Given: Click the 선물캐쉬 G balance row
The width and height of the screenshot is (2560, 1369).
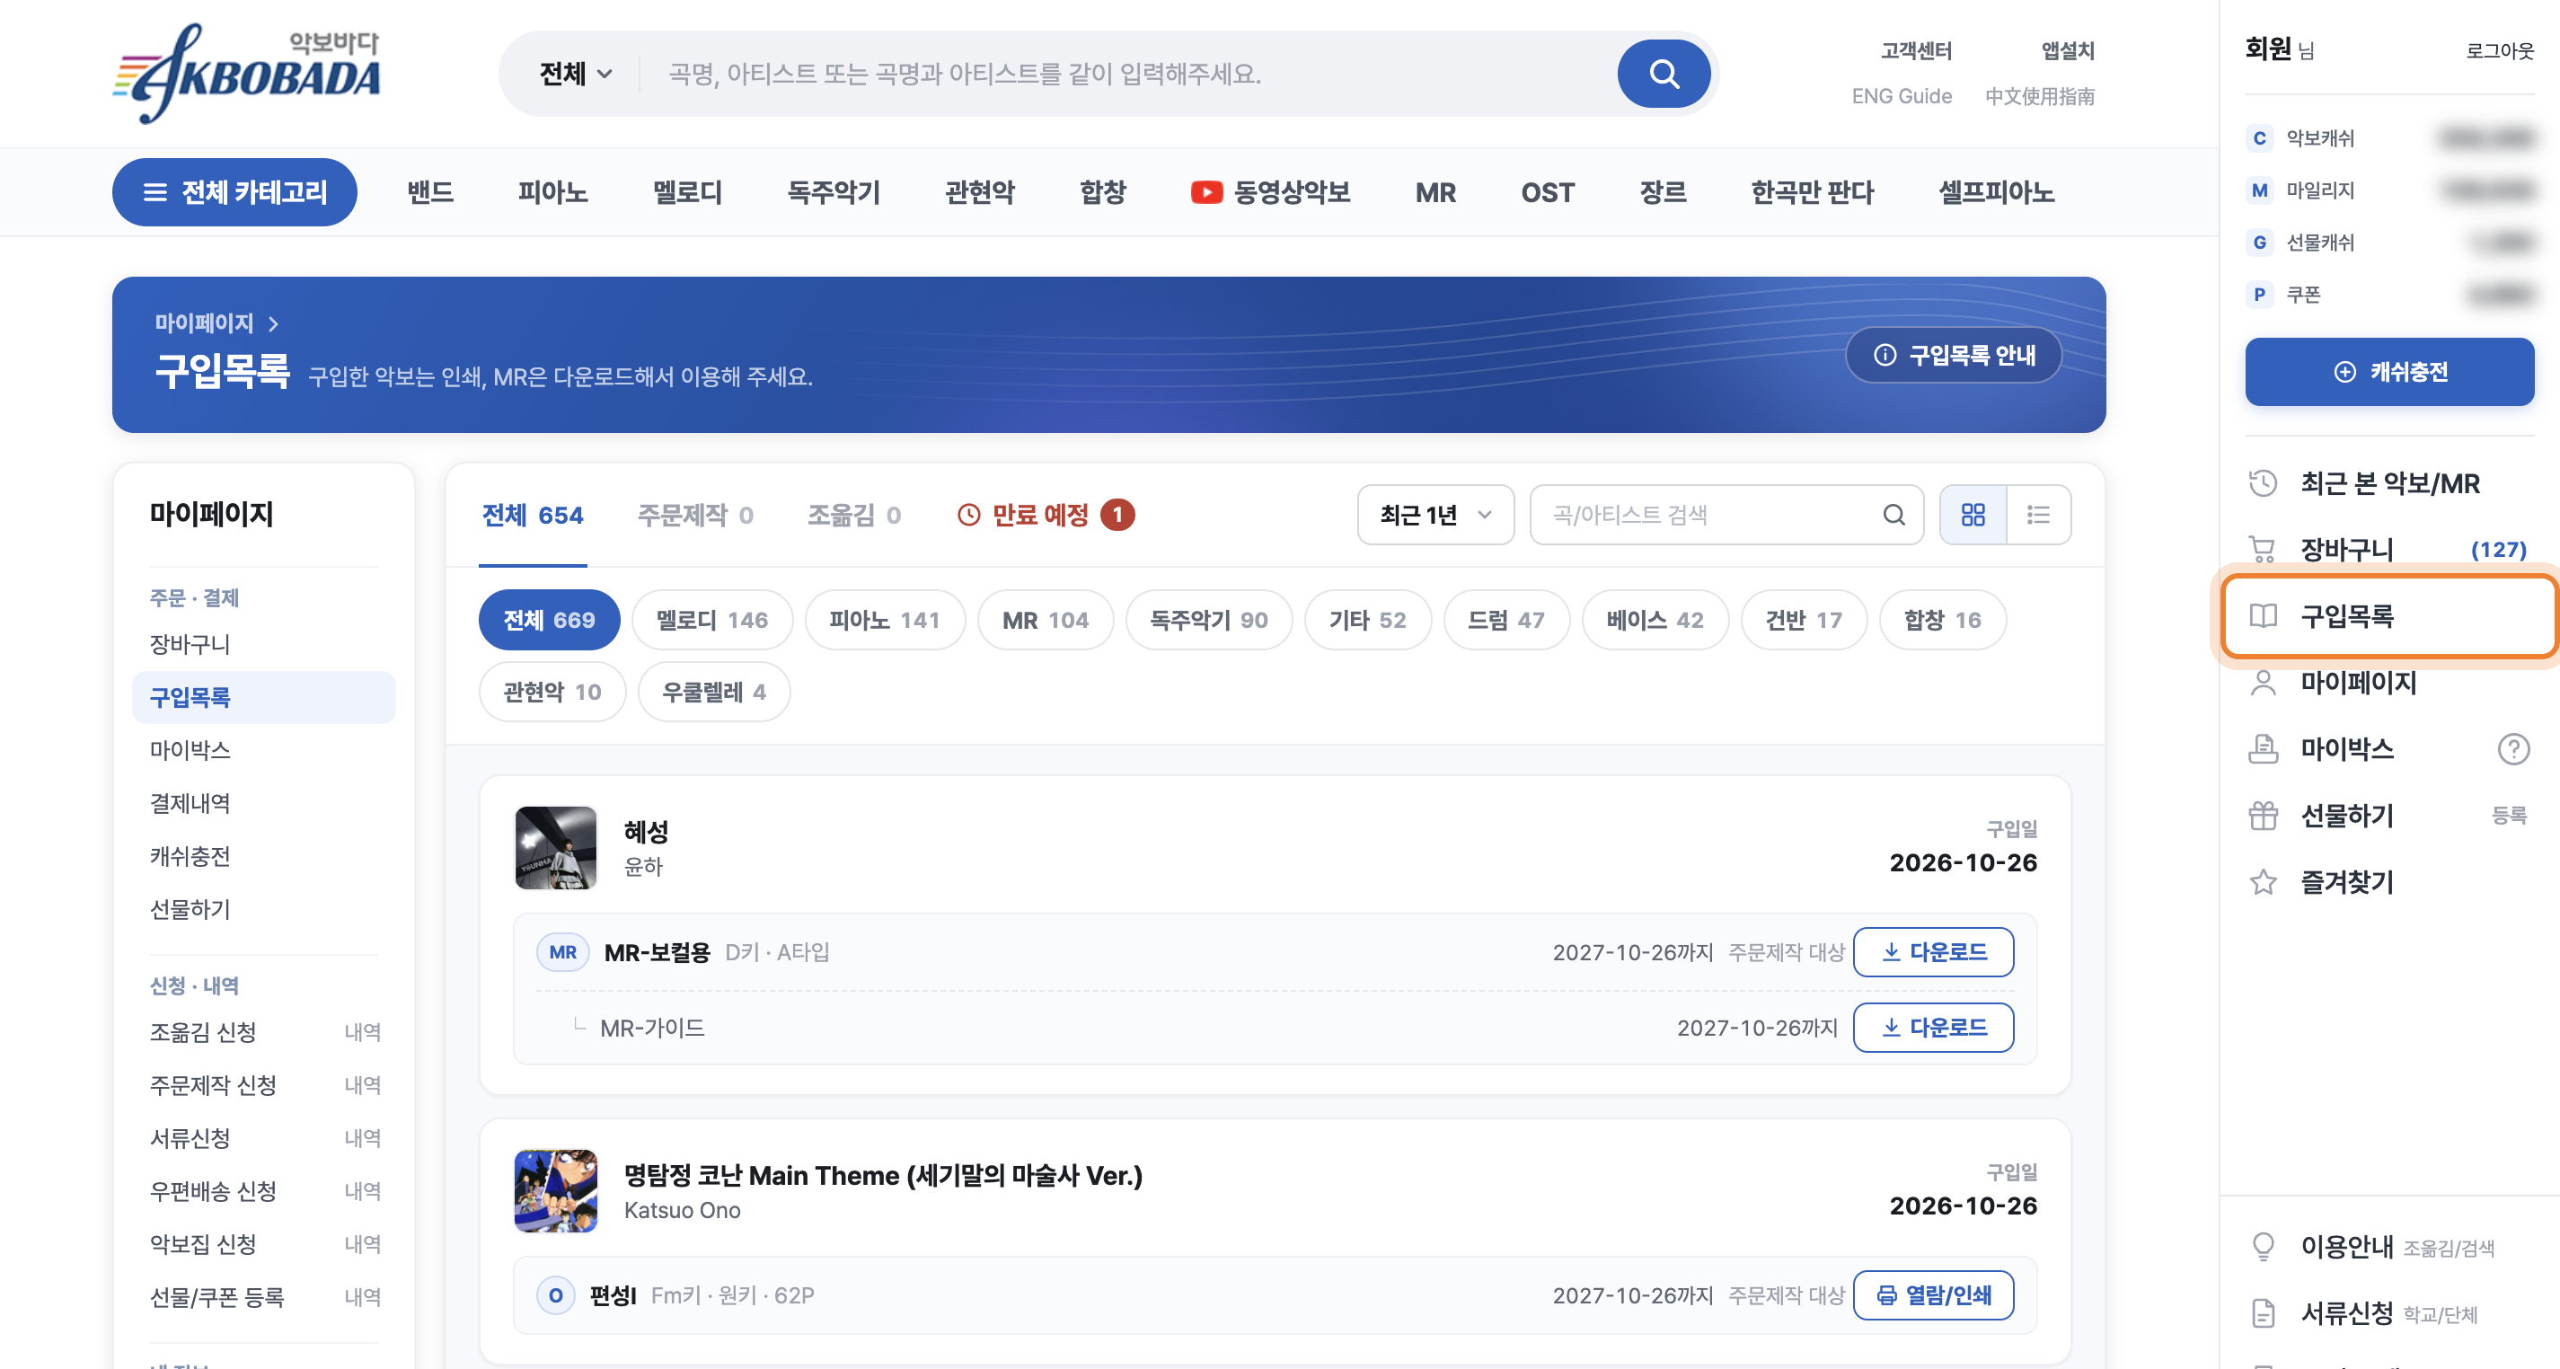Looking at the screenshot, I should [x=2389, y=243].
